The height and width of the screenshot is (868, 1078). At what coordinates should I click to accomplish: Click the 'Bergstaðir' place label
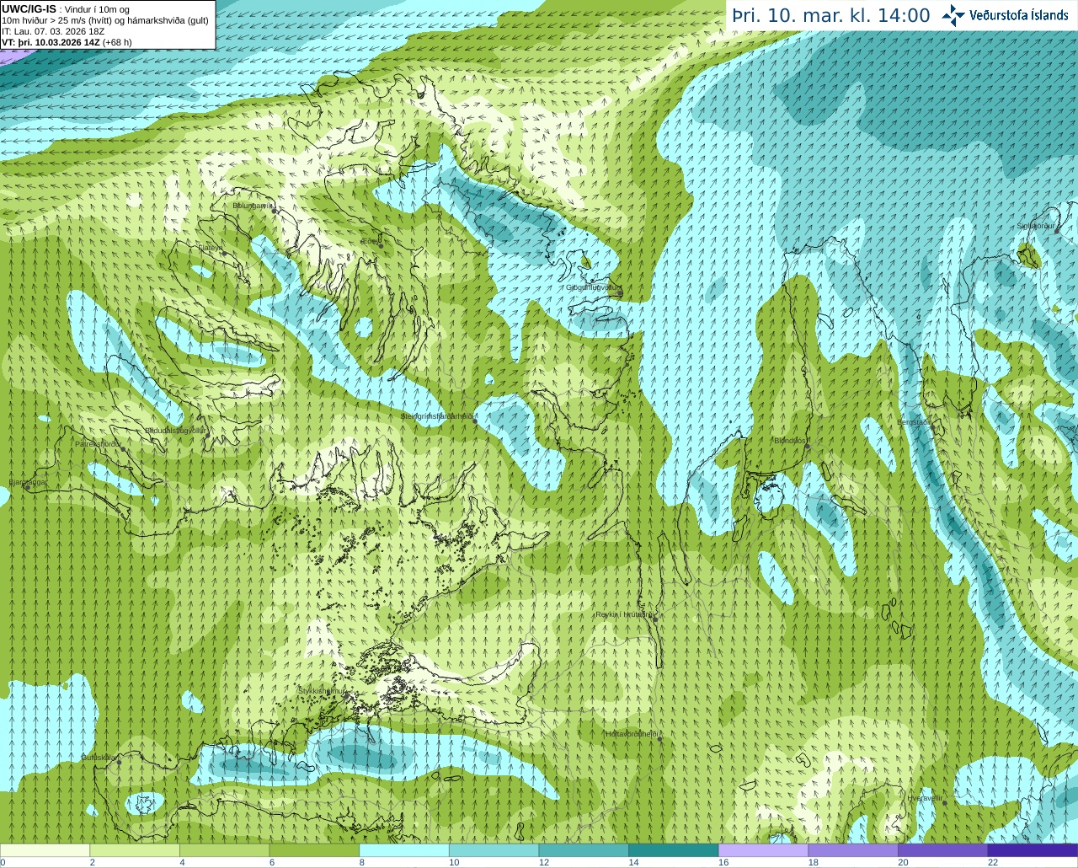(x=912, y=421)
